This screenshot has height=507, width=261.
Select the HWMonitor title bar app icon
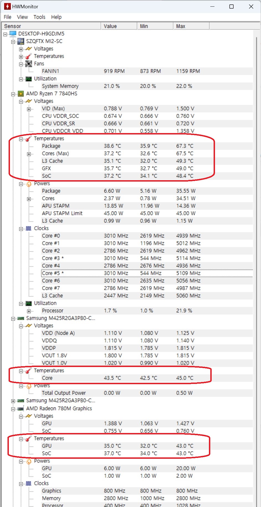click(x=7, y=6)
